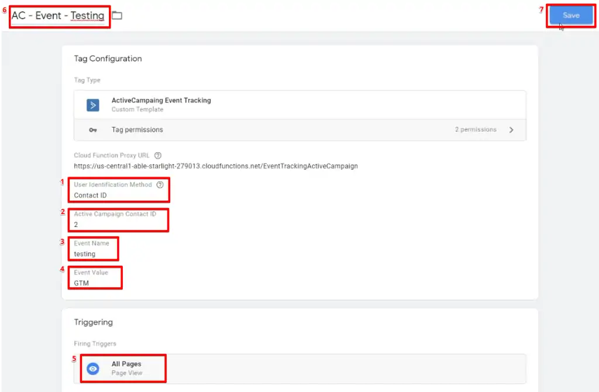Click the eye icon on the All Pages trigger
This screenshot has height=392, width=599.
pyautogui.click(x=92, y=368)
